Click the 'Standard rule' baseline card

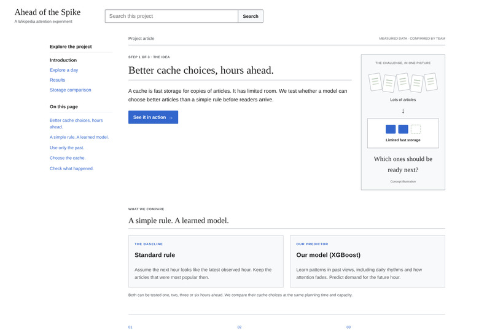pos(206,261)
